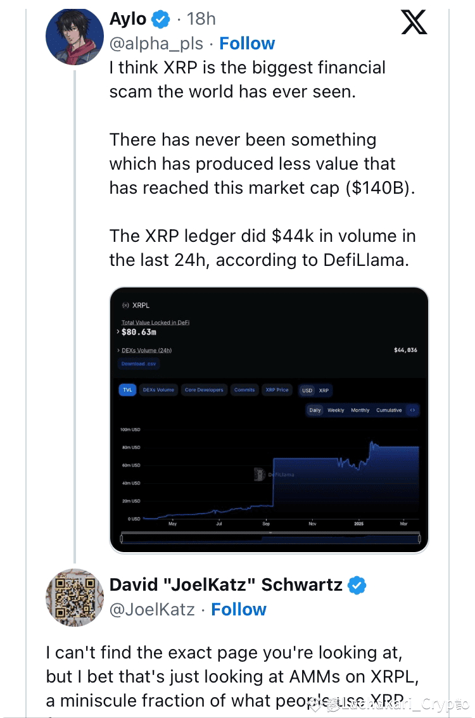Click David Schwartz's verified checkmark badge
Viewport: 475px width, 718px height.
pyautogui.click(x=358, y=586)
